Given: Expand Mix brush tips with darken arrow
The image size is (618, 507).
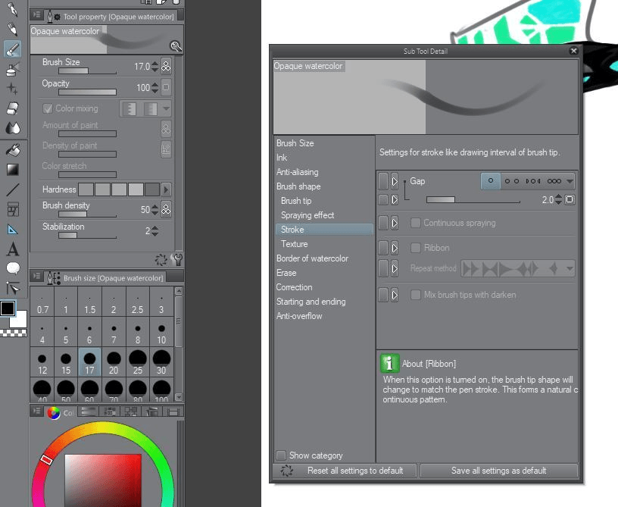Looking at the screenshot, I should [x=394, y=295].
